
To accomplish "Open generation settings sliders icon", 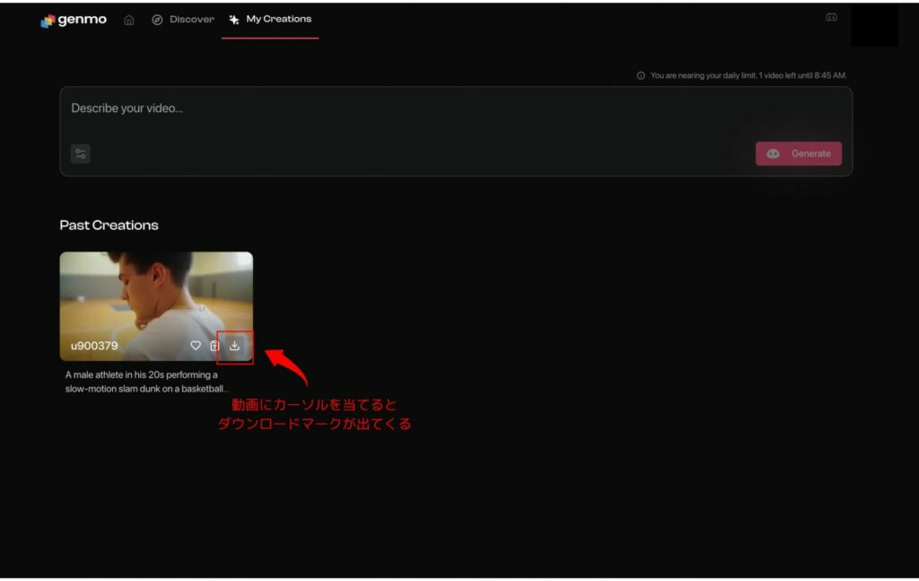I will coord(81,154).
